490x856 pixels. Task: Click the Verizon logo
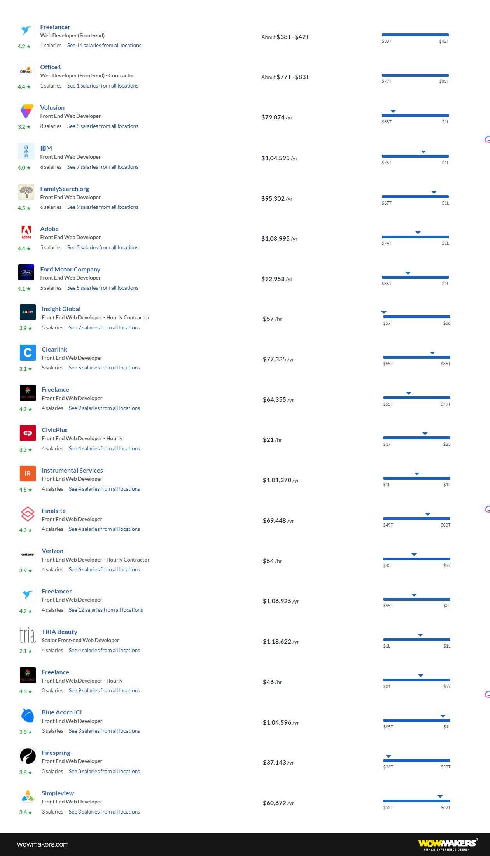coord(27,554)
